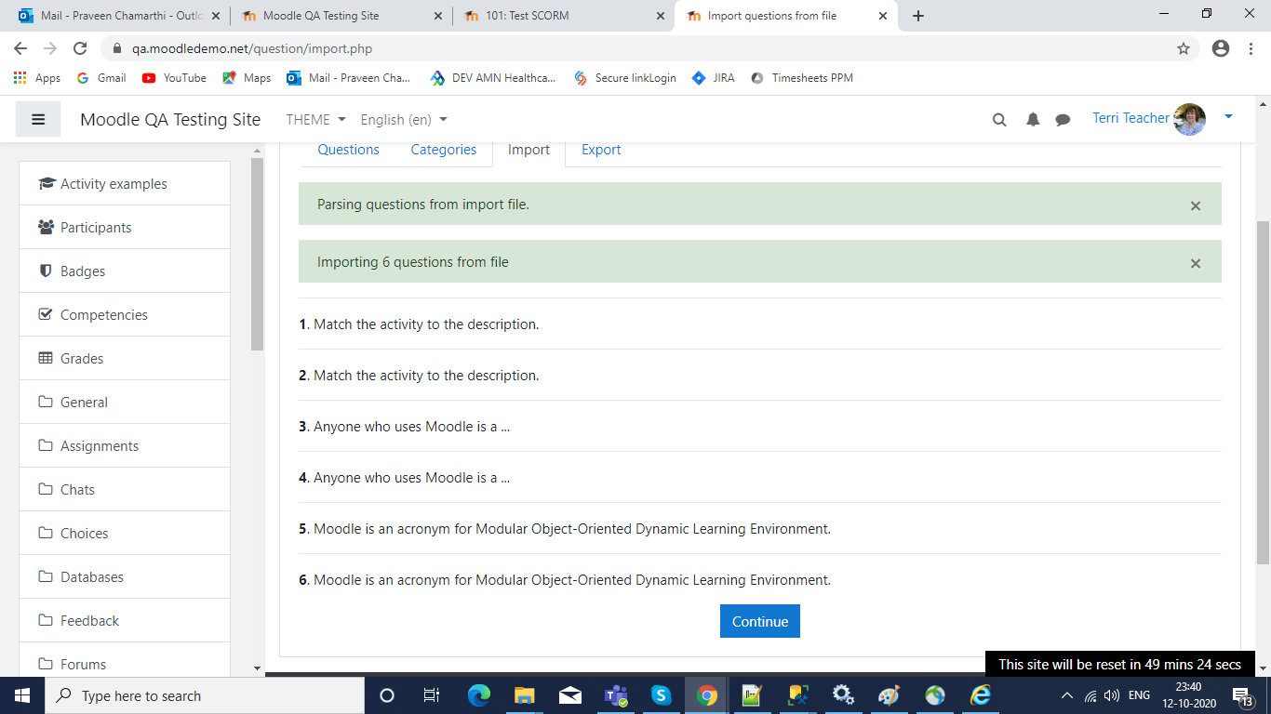Screen dimensions: 1271x714
Task: Click Terri Teacher's profile avatar
Action: click(1190, 119)
